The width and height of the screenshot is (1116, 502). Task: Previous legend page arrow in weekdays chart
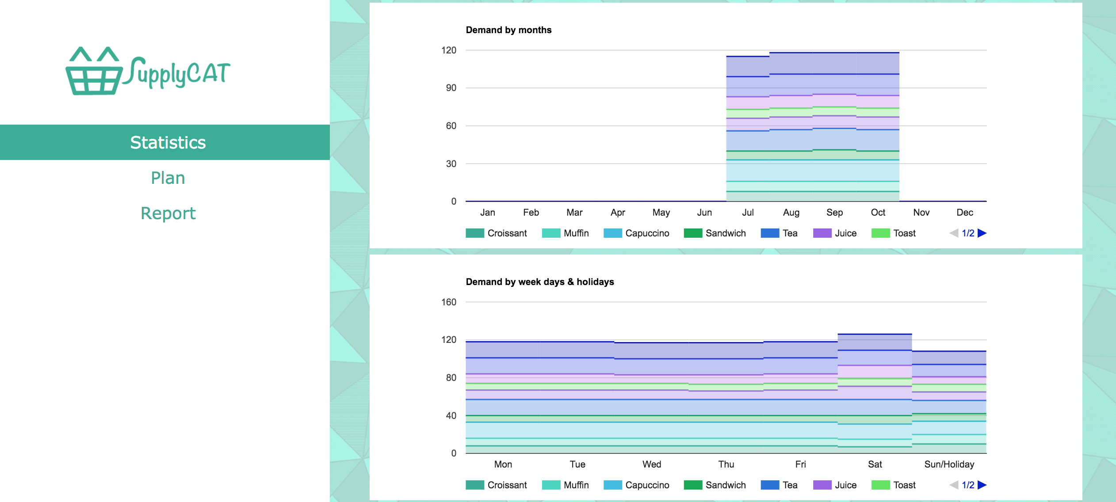coord(954,485)
